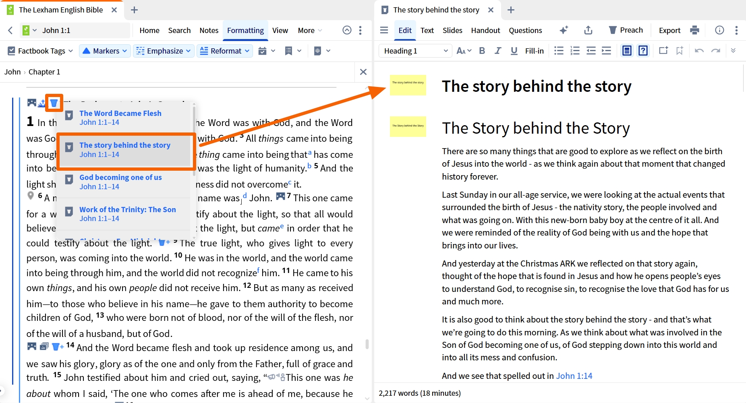The height and width of the screenshot is (403, 746).
Task: Click the share upload icon
Action: coord(588,30)
